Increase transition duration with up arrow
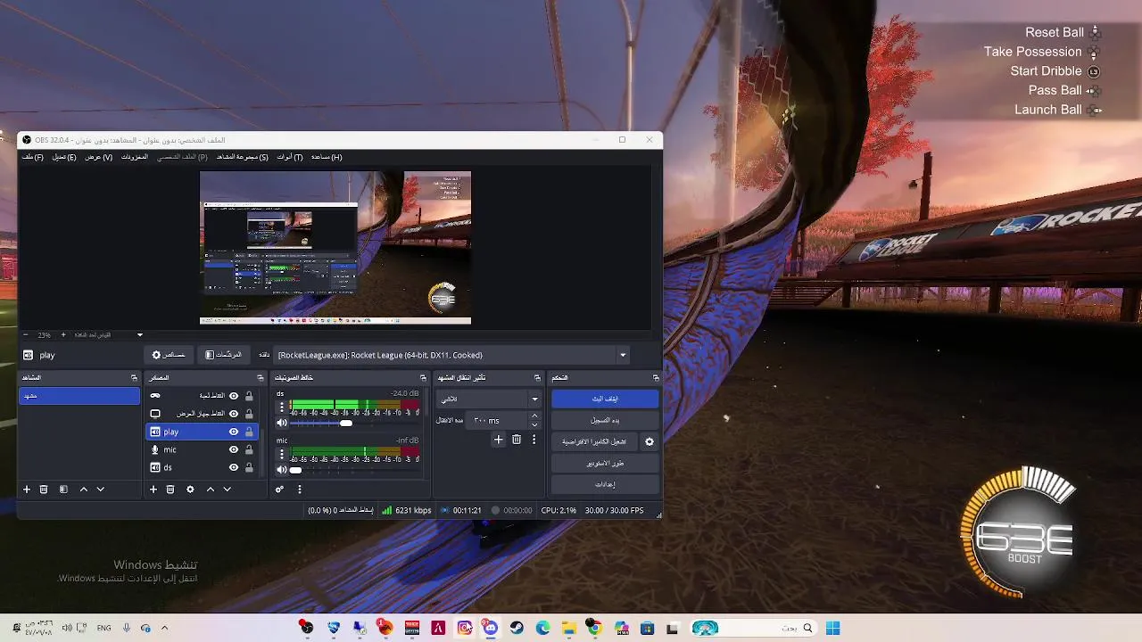The height and width of the screenshot is (642, 1142). tap(534, 416)
